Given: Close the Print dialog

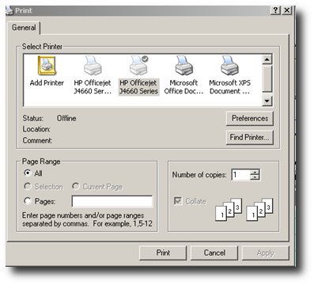Looking at the screenshot, I should [x=286, y=10].
